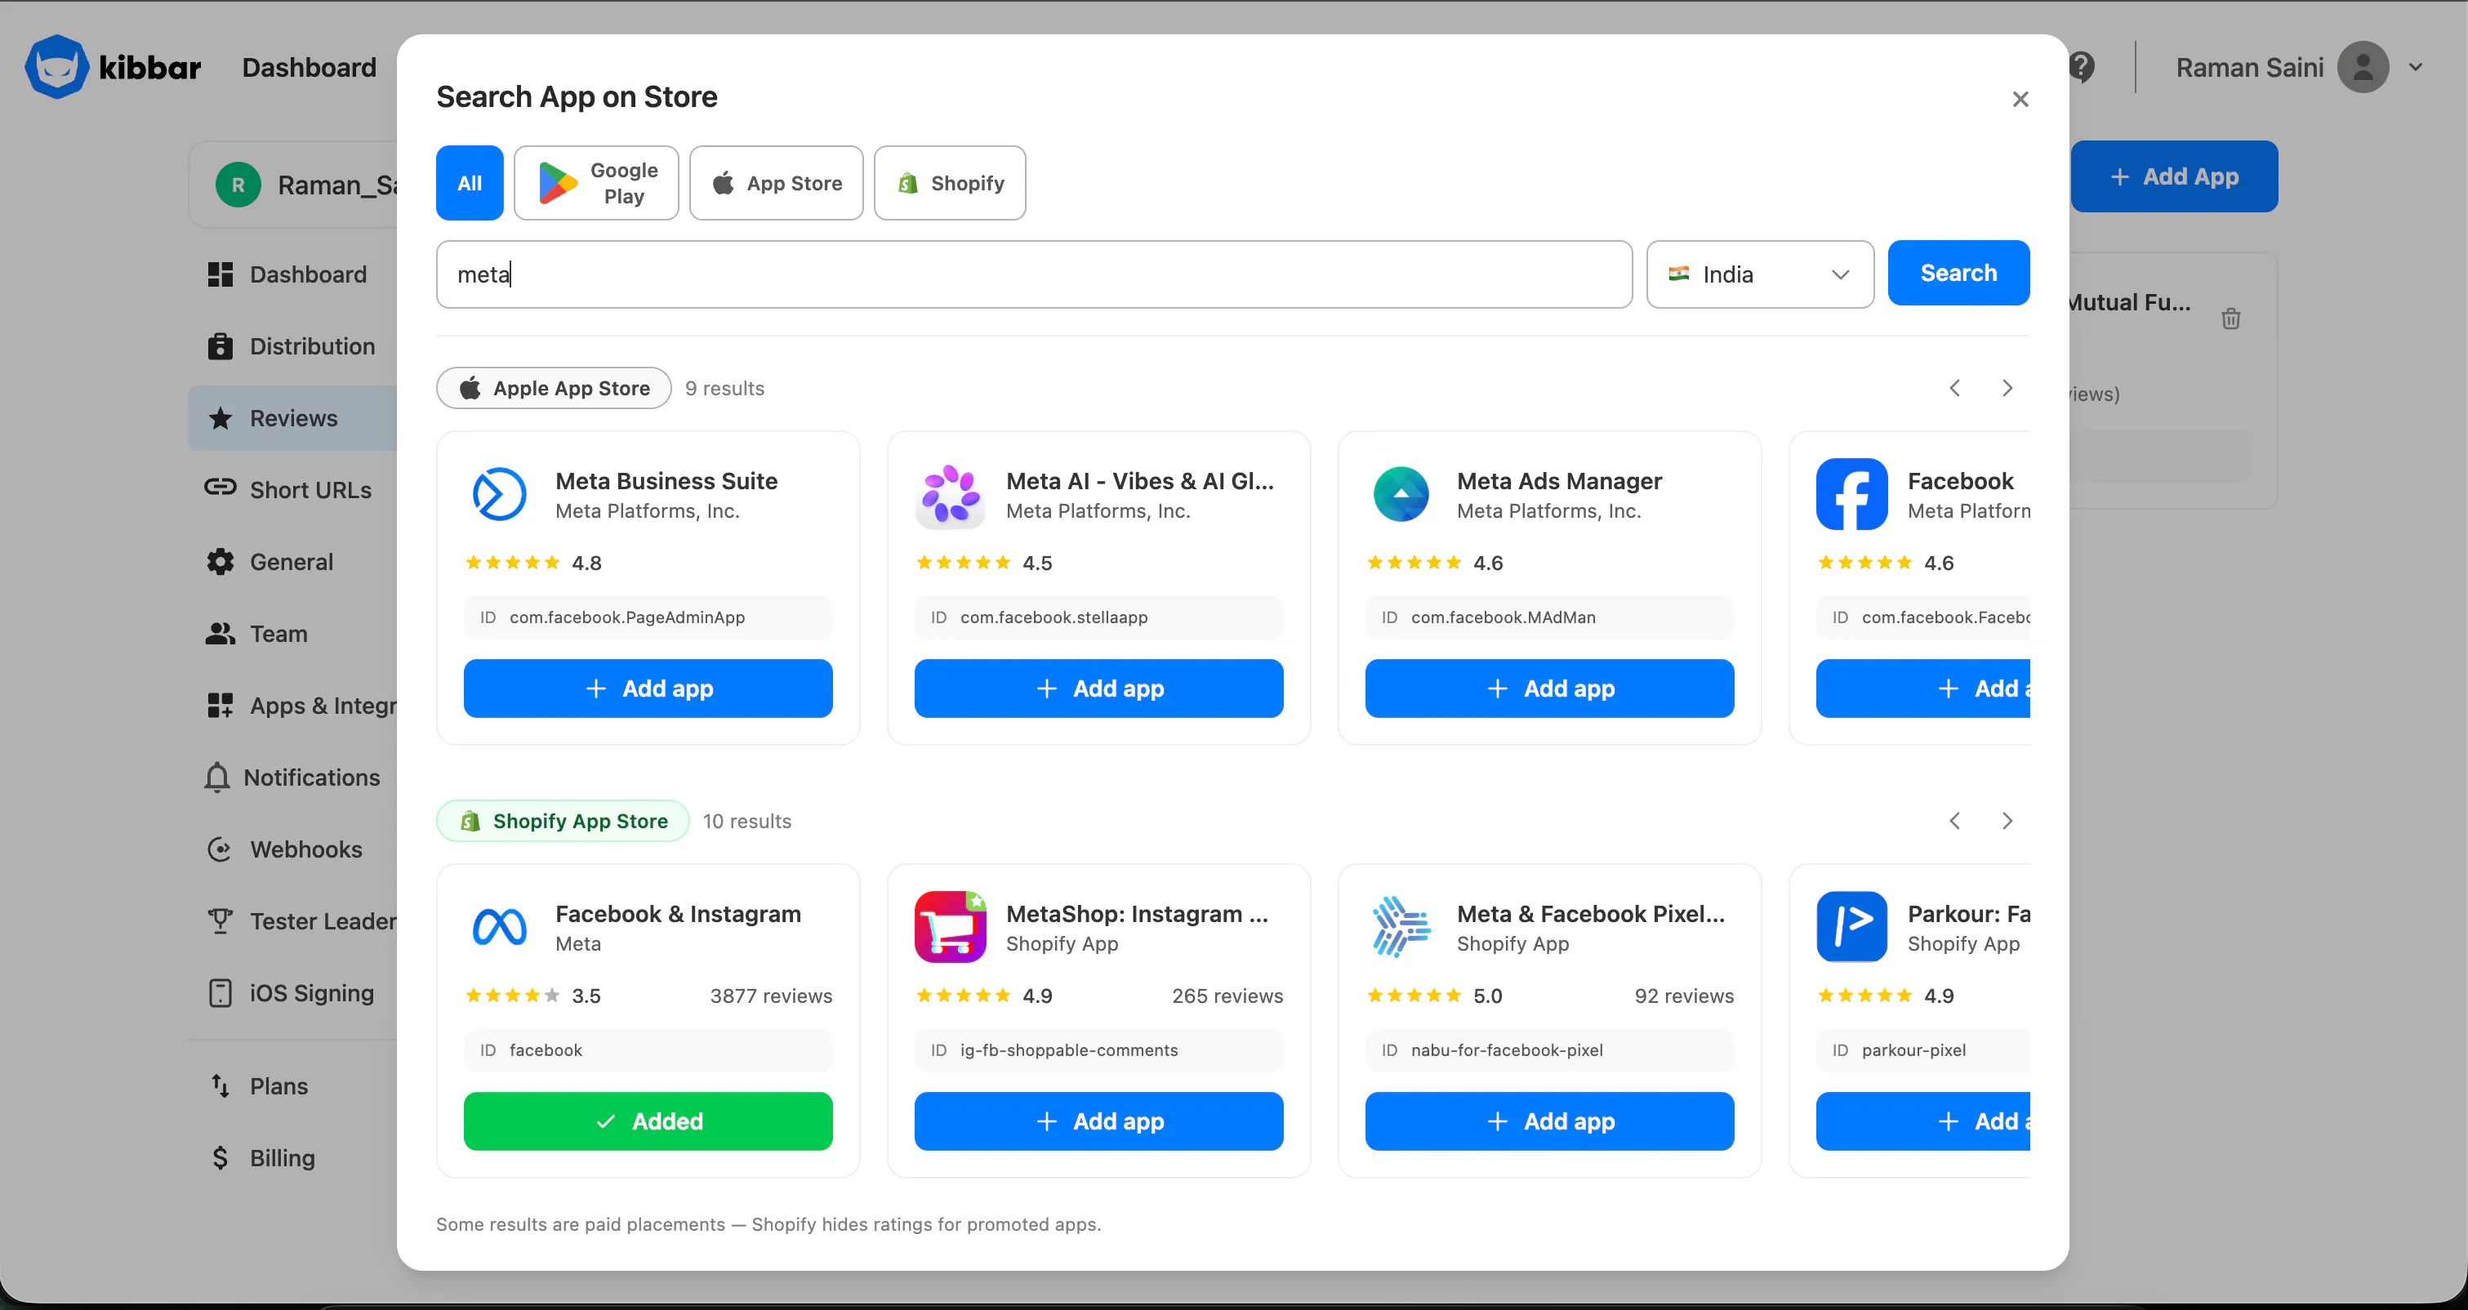Screen dimensions: 2468x1310
Task: Click the Apps & Integrations grid icon
Action: click(221, 706)
